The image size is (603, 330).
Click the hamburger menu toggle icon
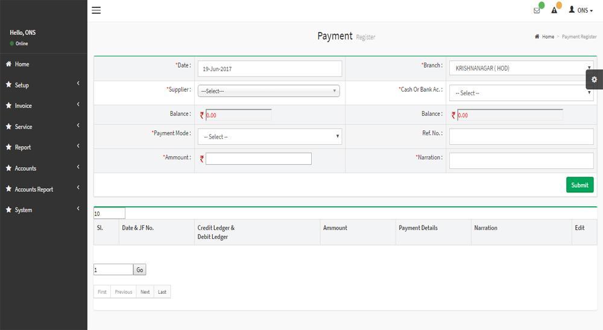point(96,10)
